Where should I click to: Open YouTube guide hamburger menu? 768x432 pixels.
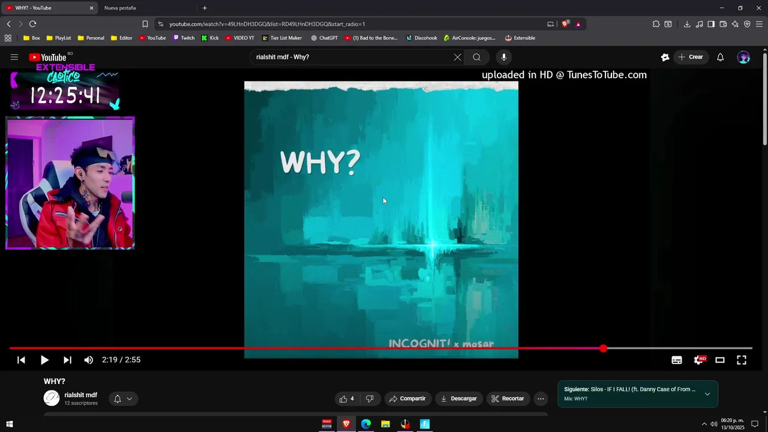point(14,57)
